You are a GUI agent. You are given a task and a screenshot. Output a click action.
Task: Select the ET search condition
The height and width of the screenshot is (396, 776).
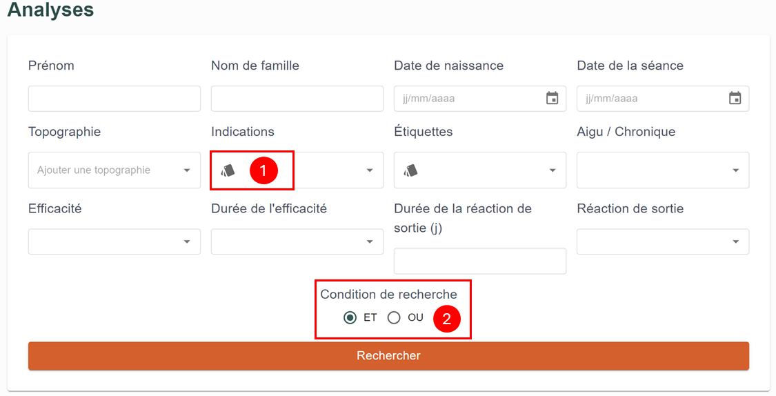pos(350,317)
